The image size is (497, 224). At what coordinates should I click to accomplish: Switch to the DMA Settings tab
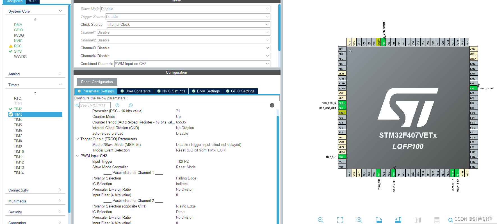click(206, 91)
